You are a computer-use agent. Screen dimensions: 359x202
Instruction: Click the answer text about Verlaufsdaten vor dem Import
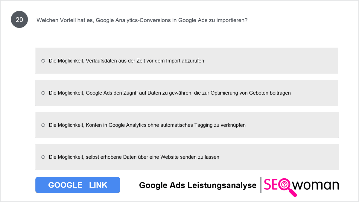(127, 61)
